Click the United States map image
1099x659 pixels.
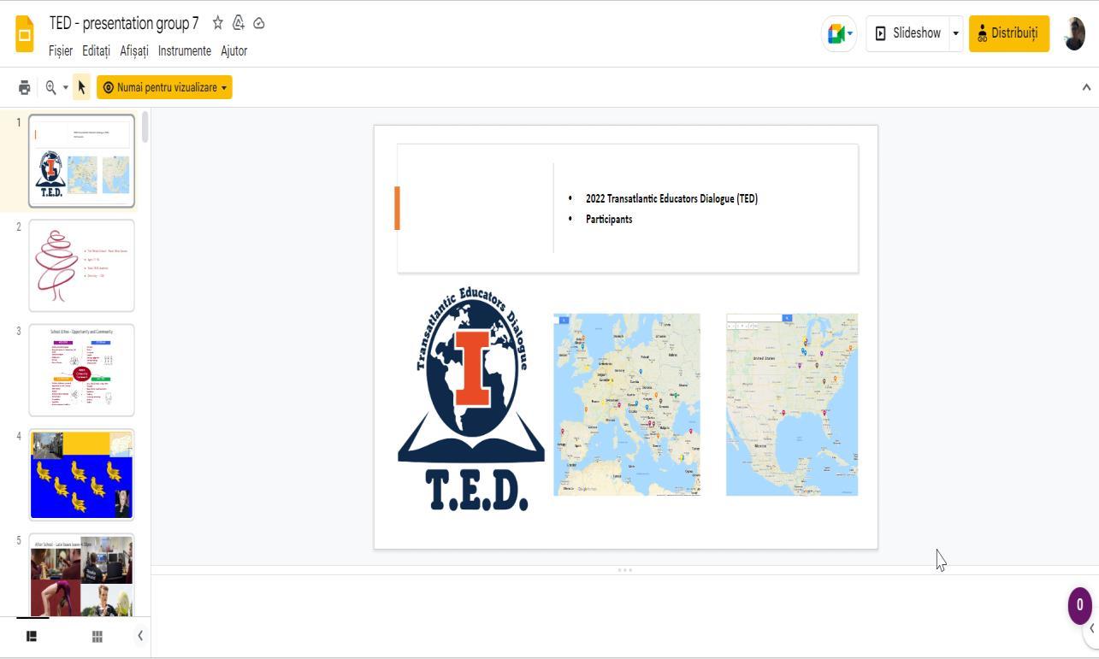(792, 404)
